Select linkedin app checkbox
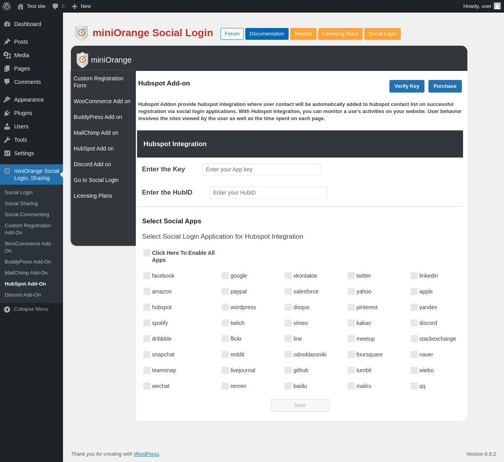 click(x=414, y=276)
